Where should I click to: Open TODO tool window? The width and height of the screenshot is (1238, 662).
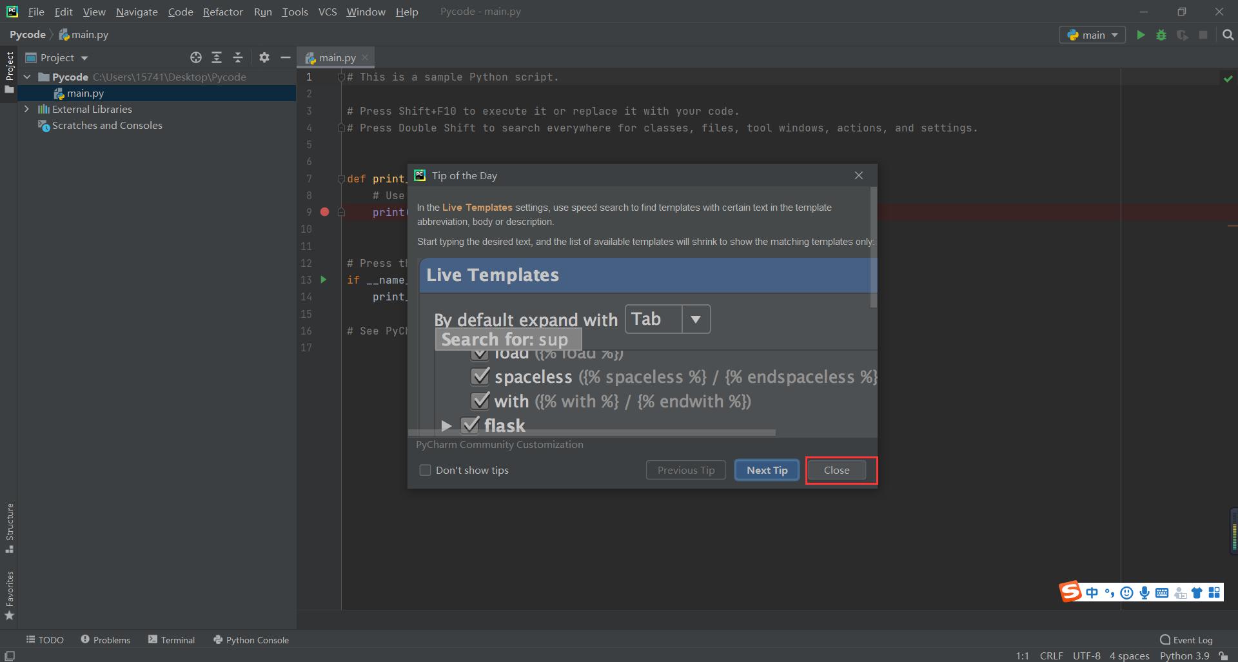point(44,639)
